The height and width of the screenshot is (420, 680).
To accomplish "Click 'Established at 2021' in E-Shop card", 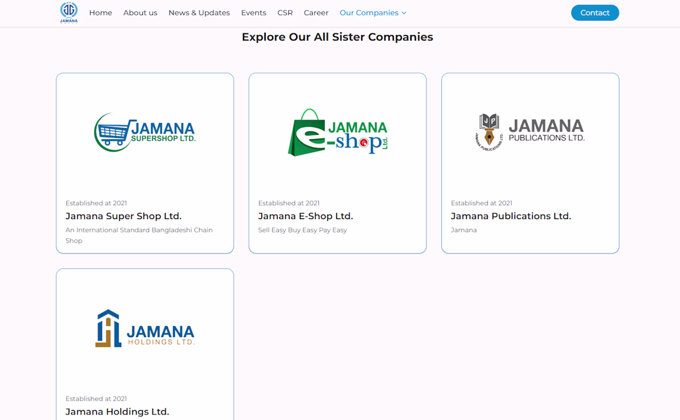I will click(x=289, y=203).
